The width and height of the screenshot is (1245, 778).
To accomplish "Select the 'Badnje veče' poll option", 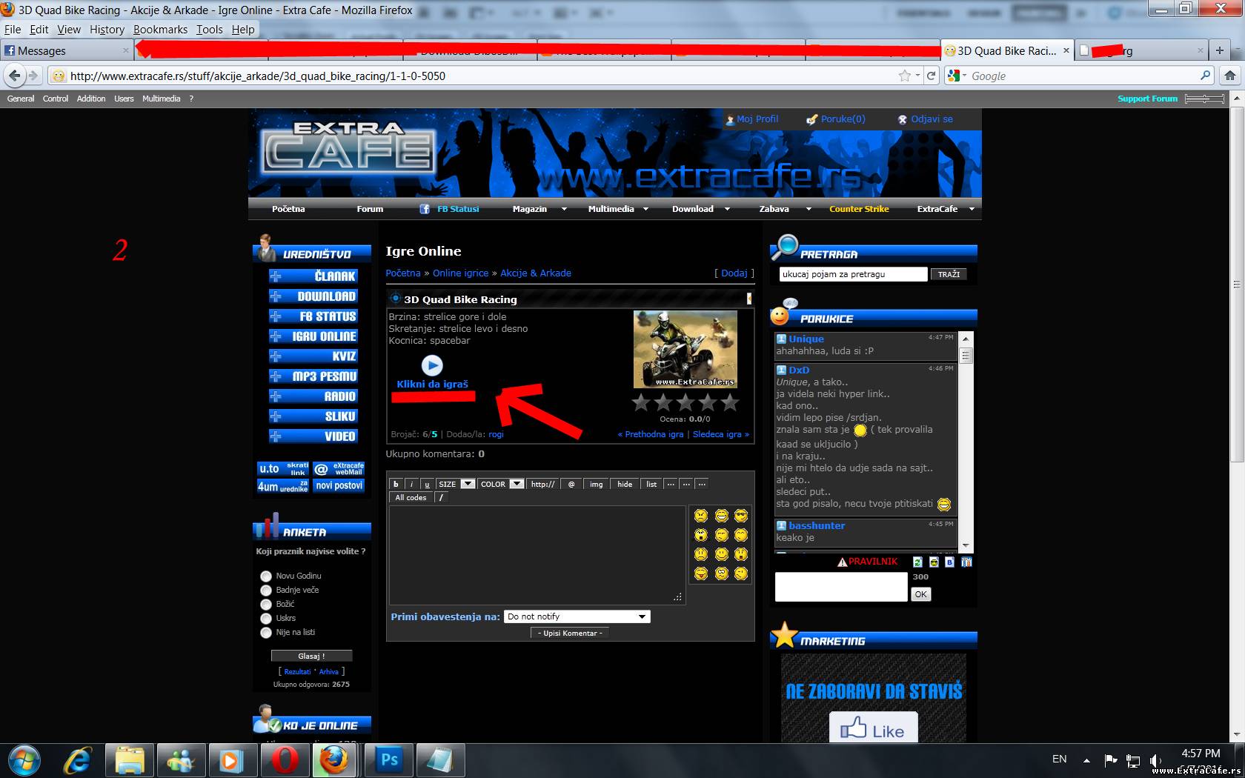I will 266,591.
